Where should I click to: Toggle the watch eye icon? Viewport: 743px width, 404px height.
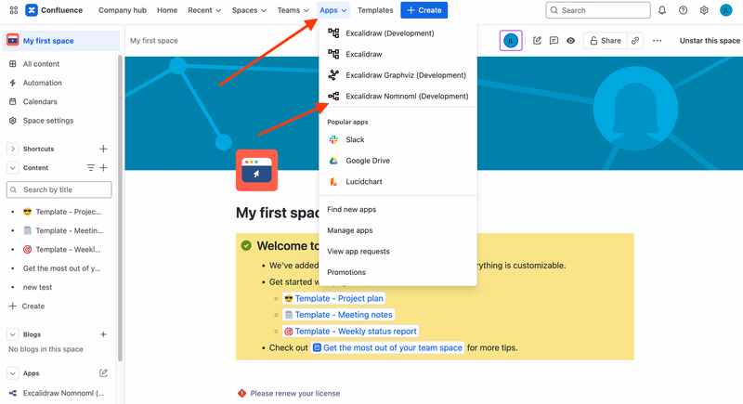click(x=570, y=41)
